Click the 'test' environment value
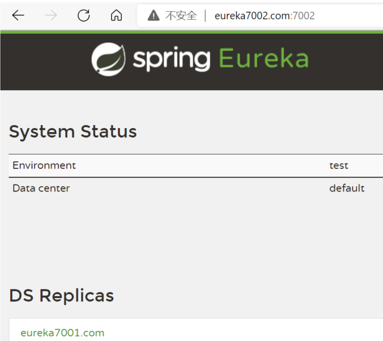This screenshot has width=383, height=341. (x=339, y=166)
